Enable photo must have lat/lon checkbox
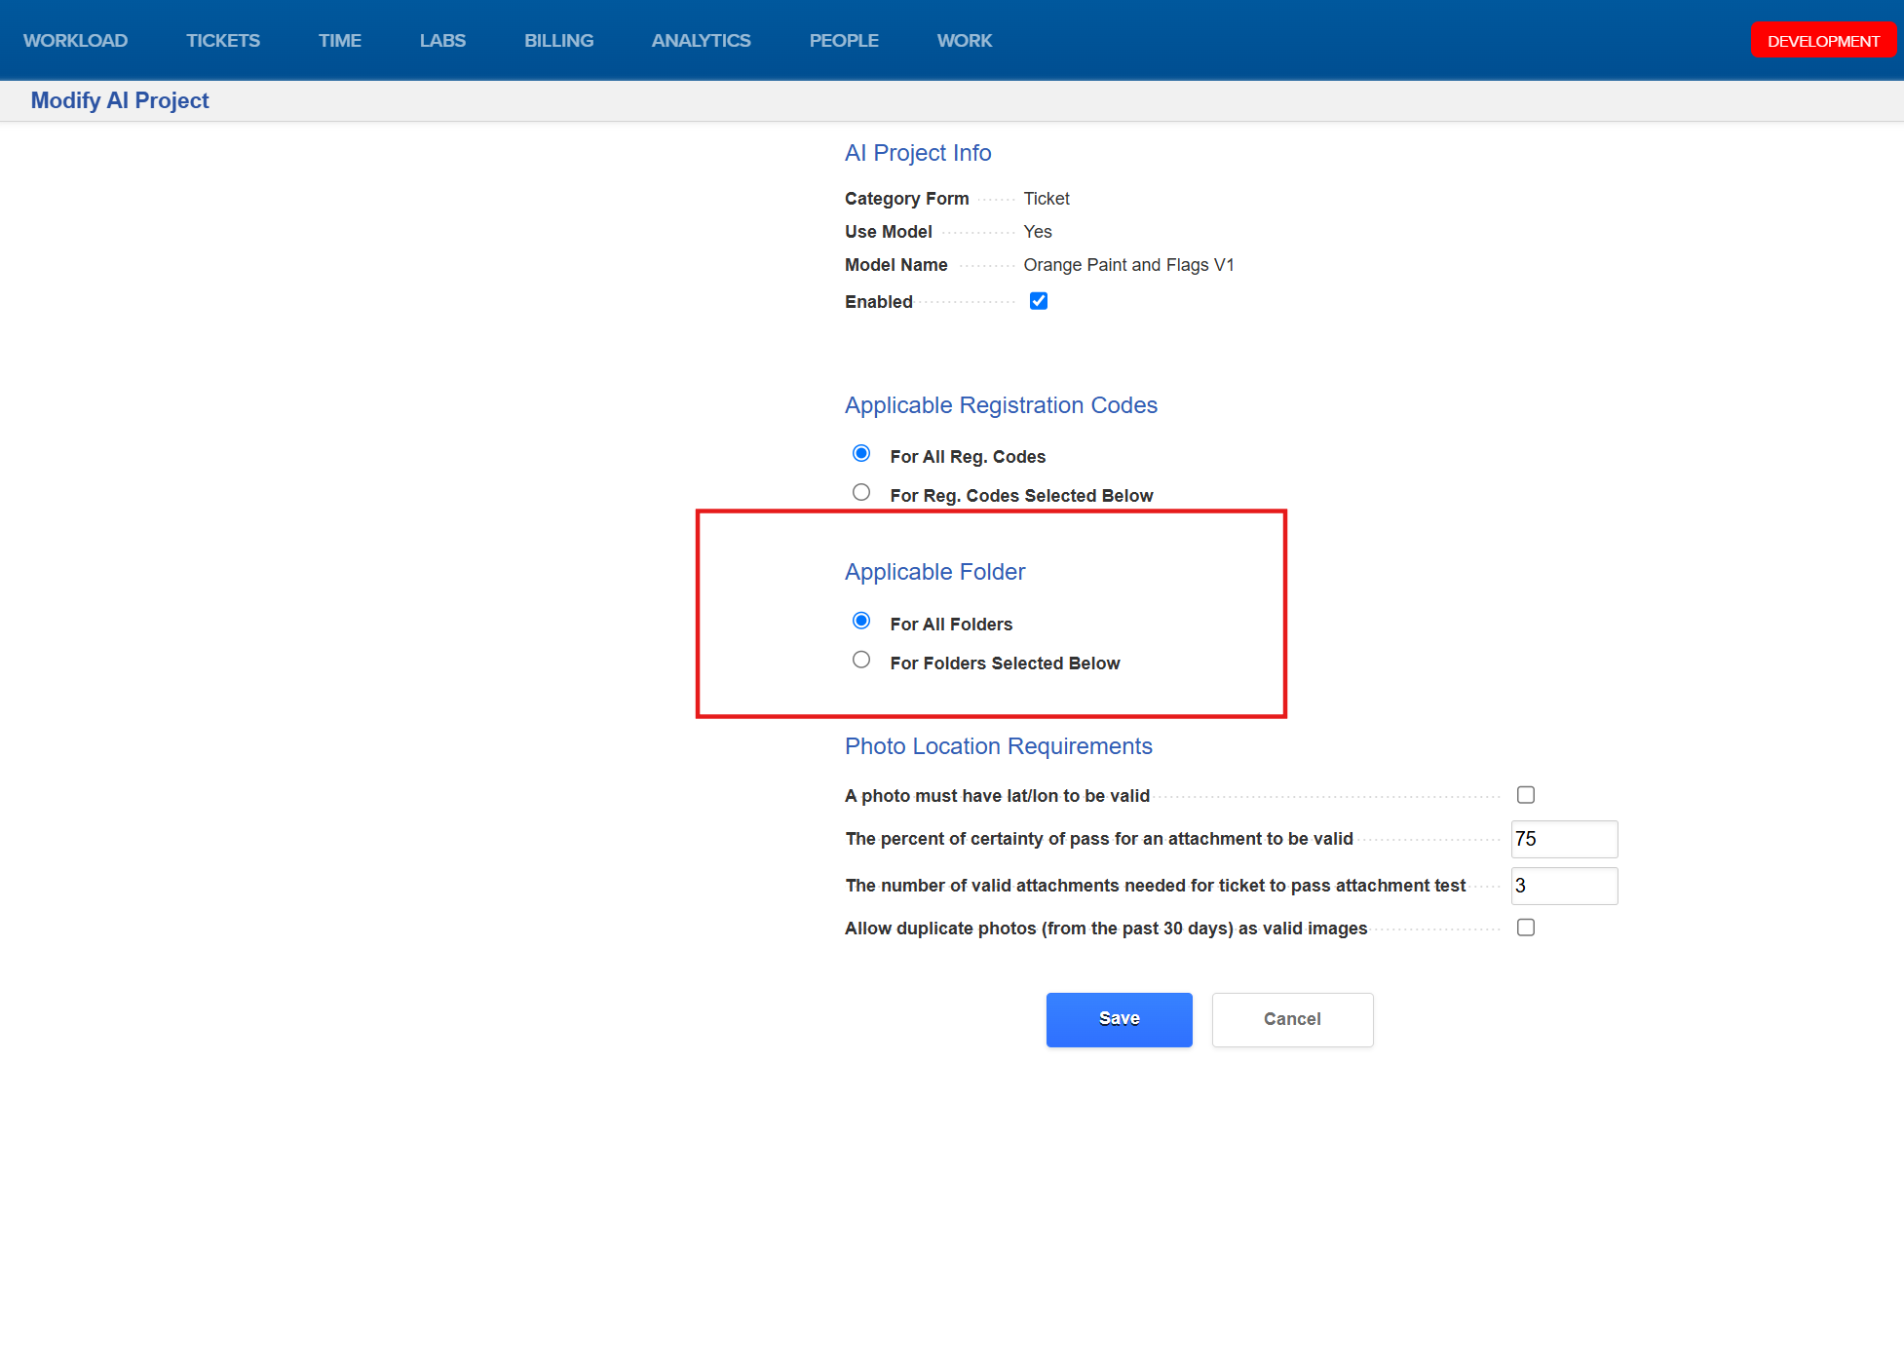Viewport: 1904px width, 1365px height. point(1525,795)
